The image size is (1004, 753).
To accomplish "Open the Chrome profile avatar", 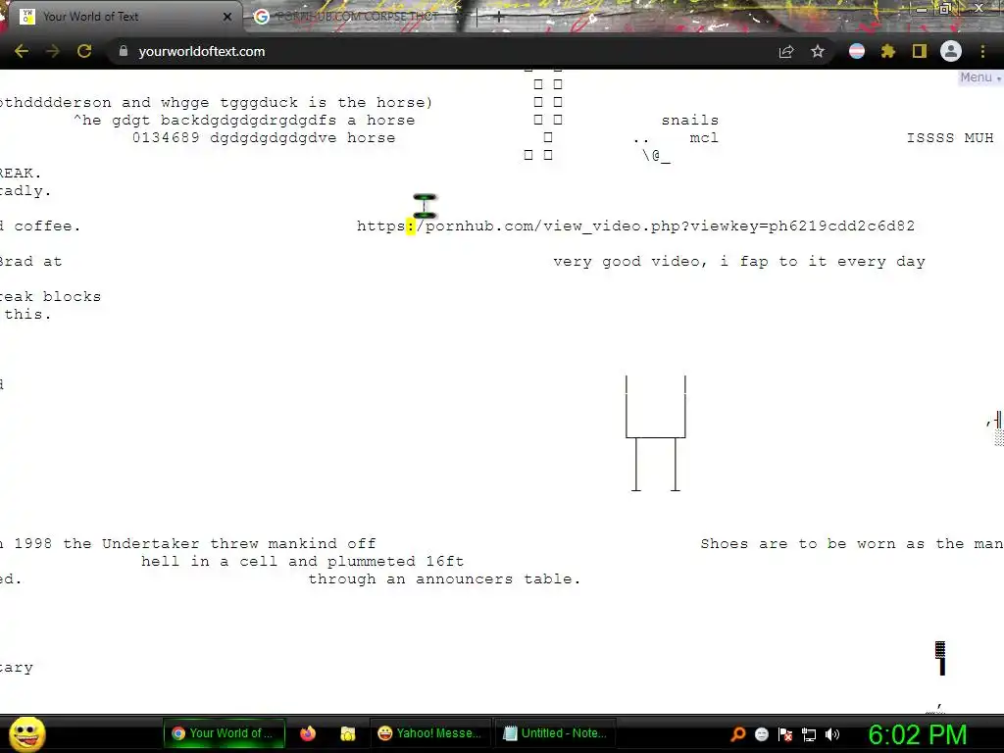I will click(951, 51).
